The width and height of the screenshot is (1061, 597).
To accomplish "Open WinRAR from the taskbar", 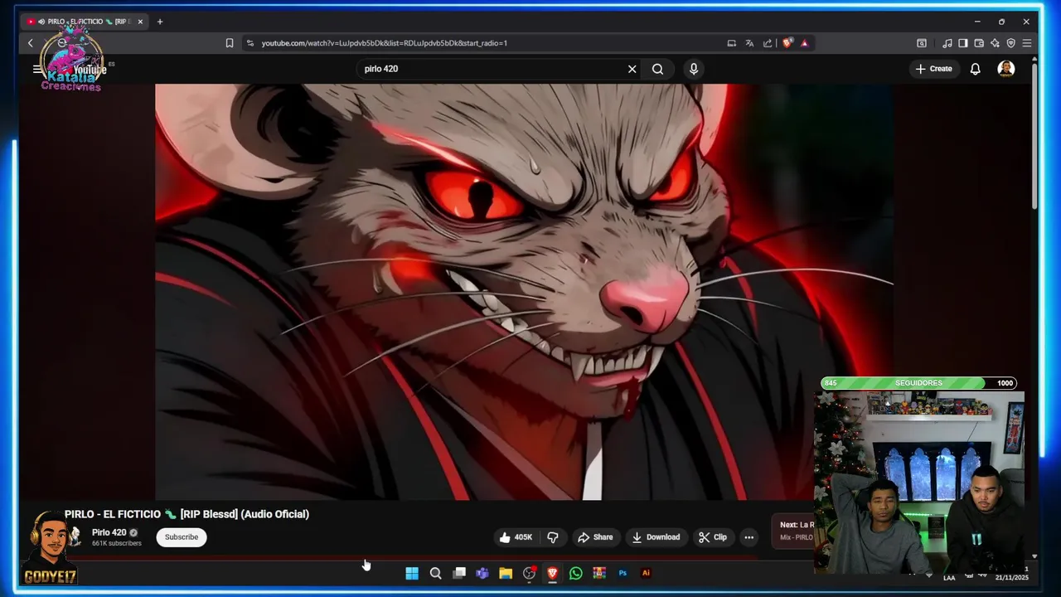I will point(599,573).
